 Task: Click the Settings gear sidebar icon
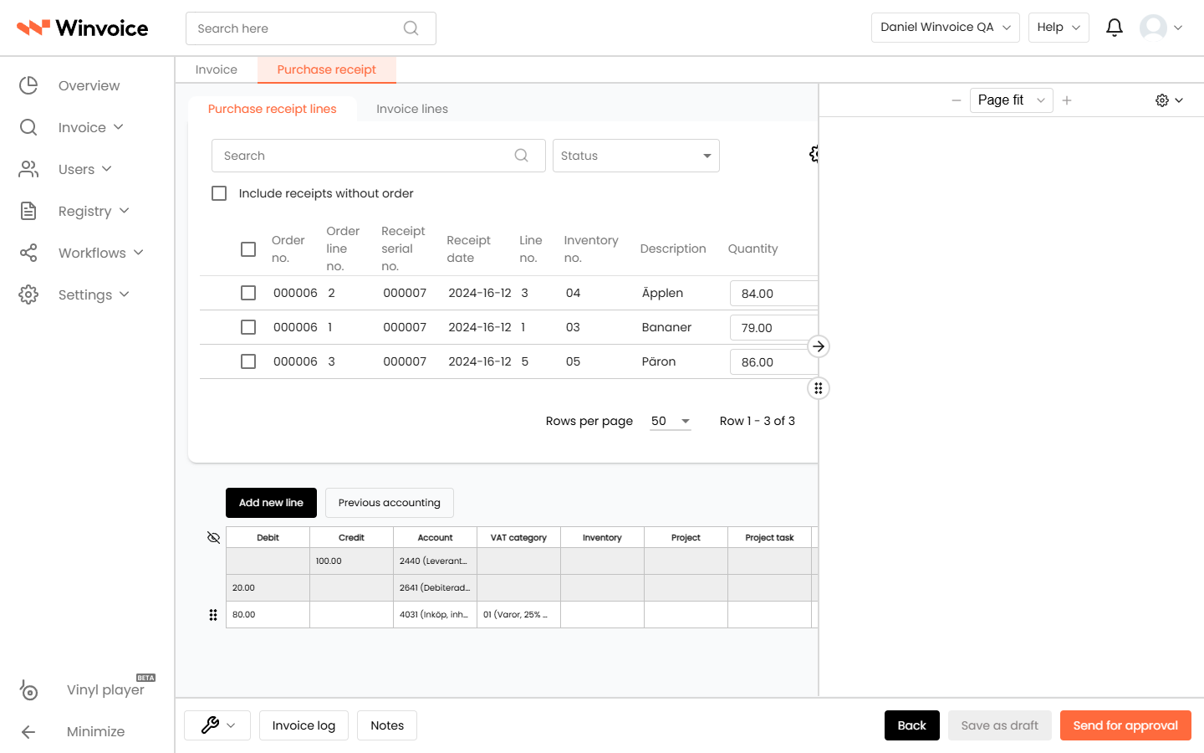click(28, 295)
